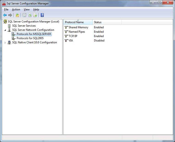Click the blue Help question mark icon
Screen dimensions: 175x142
point(42,15)
